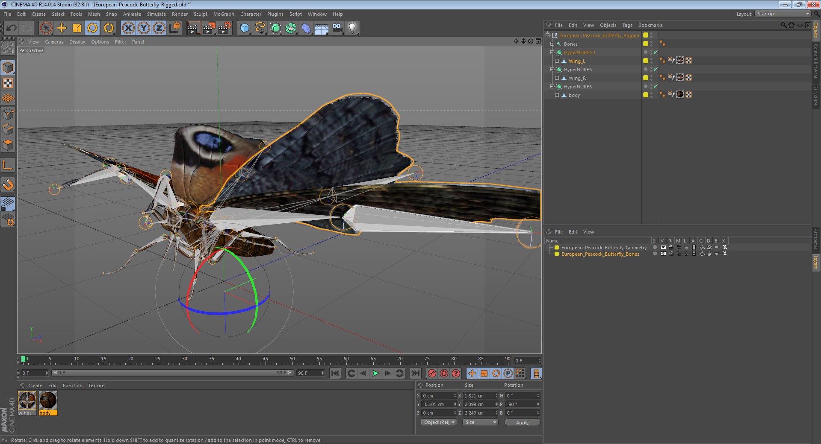Image resolution: width=821 pixels, height=444 pixels.
Task: Toggle Position keyframe recording
Action: point(472,374)
